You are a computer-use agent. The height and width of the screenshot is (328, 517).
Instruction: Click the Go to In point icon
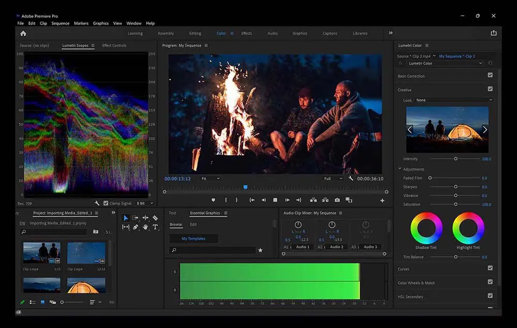[252, 200]
